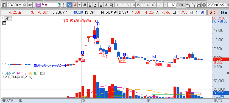This screenshot has height=103, width=229.
Task: Click the 매도 sell button
Action: click(x=224, y=13)
